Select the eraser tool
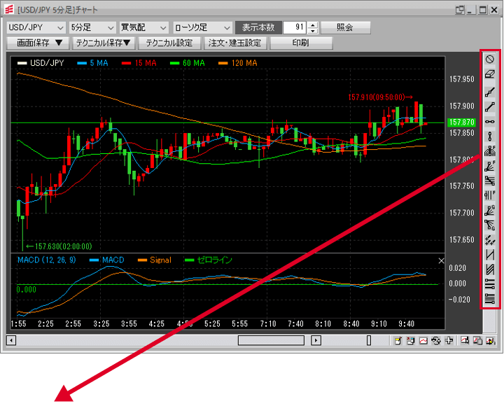This screenshot has height=406, width=504. tap(490, 74)
